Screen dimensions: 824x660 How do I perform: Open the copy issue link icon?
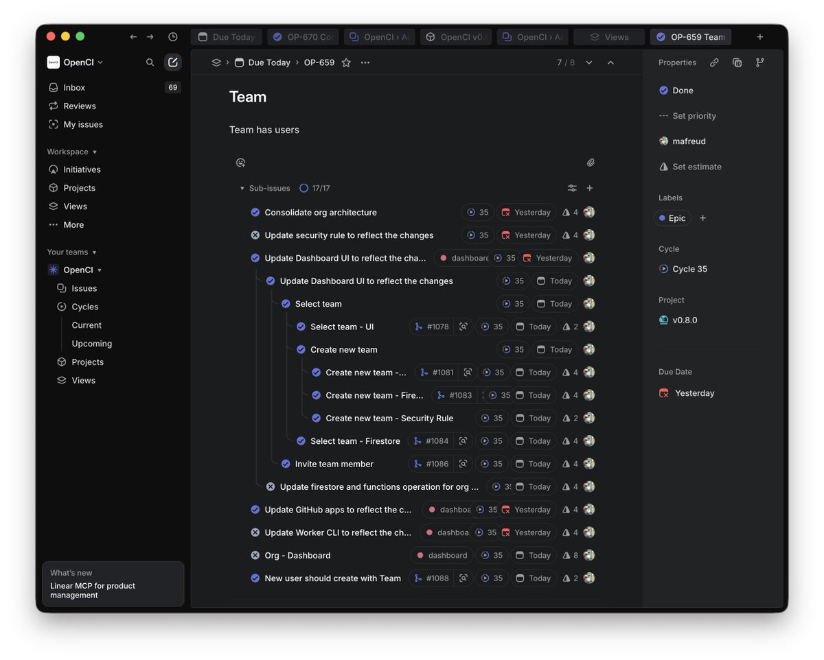[713, 62]
